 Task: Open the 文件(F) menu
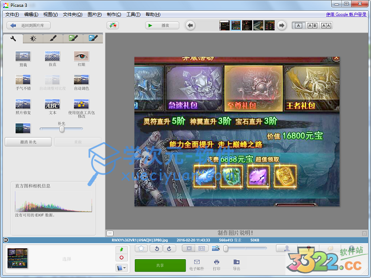pyautogui.click(x=12, y=14)
